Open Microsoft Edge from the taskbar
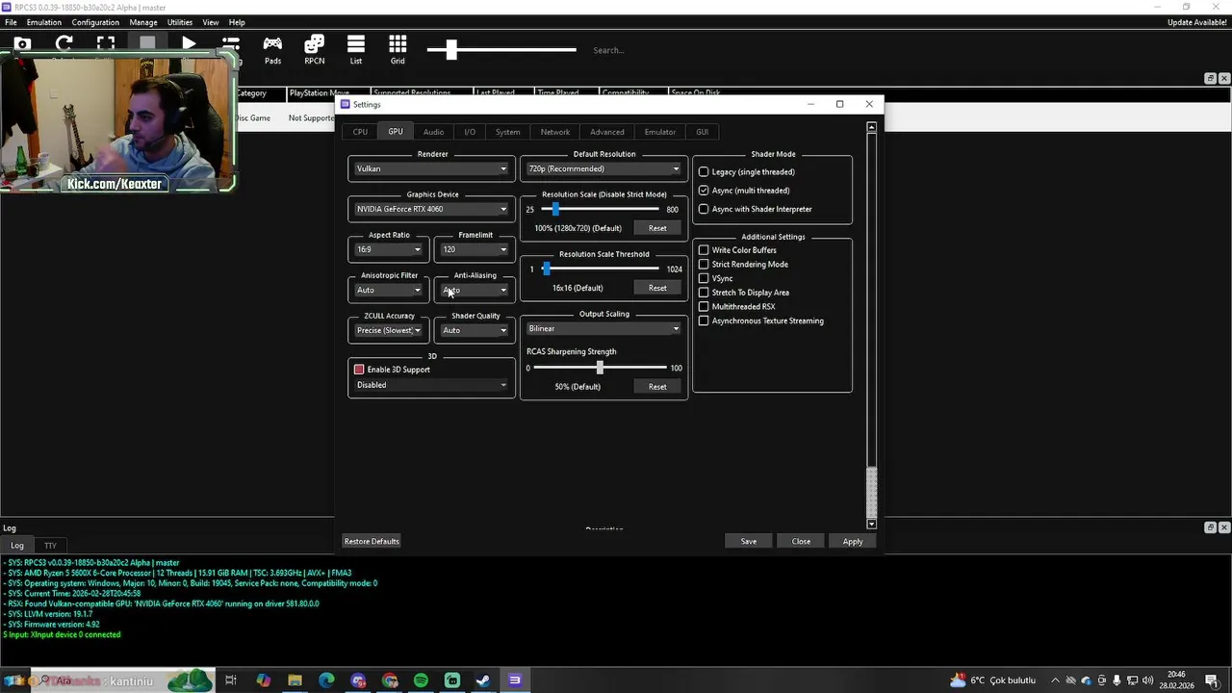The height and width of the screenshot is (693, 1232). [326, 680]
